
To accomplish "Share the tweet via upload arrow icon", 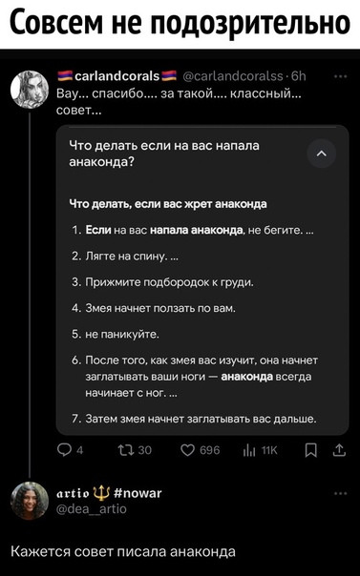I will (339, 449).
